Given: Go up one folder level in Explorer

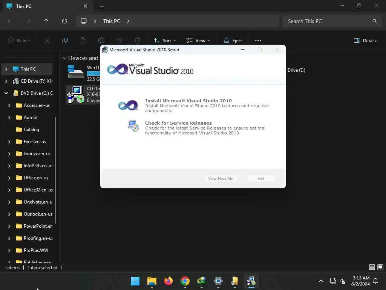Looking at the screenshot, I should pyautogui.click(x=46, y=21).
